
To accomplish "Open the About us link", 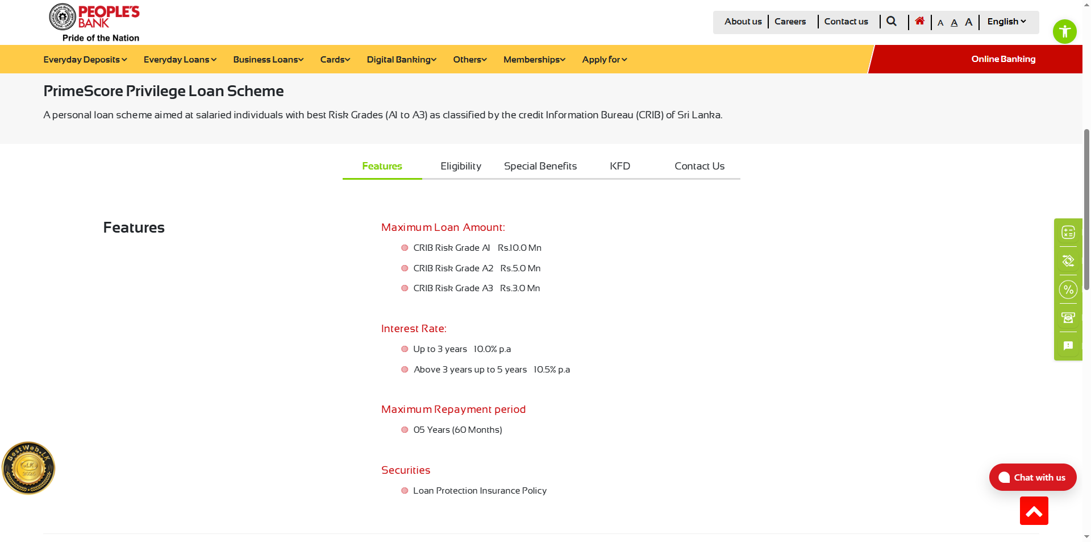I will coord(743,22).
